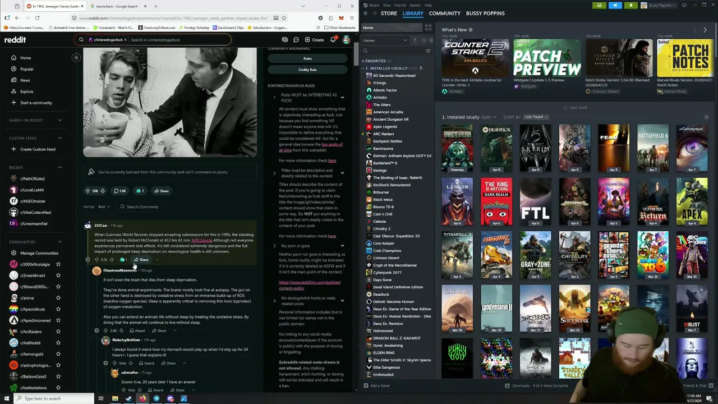
Task: Click Start a community in Reddit sidebar
Action: tap(36, 103)
